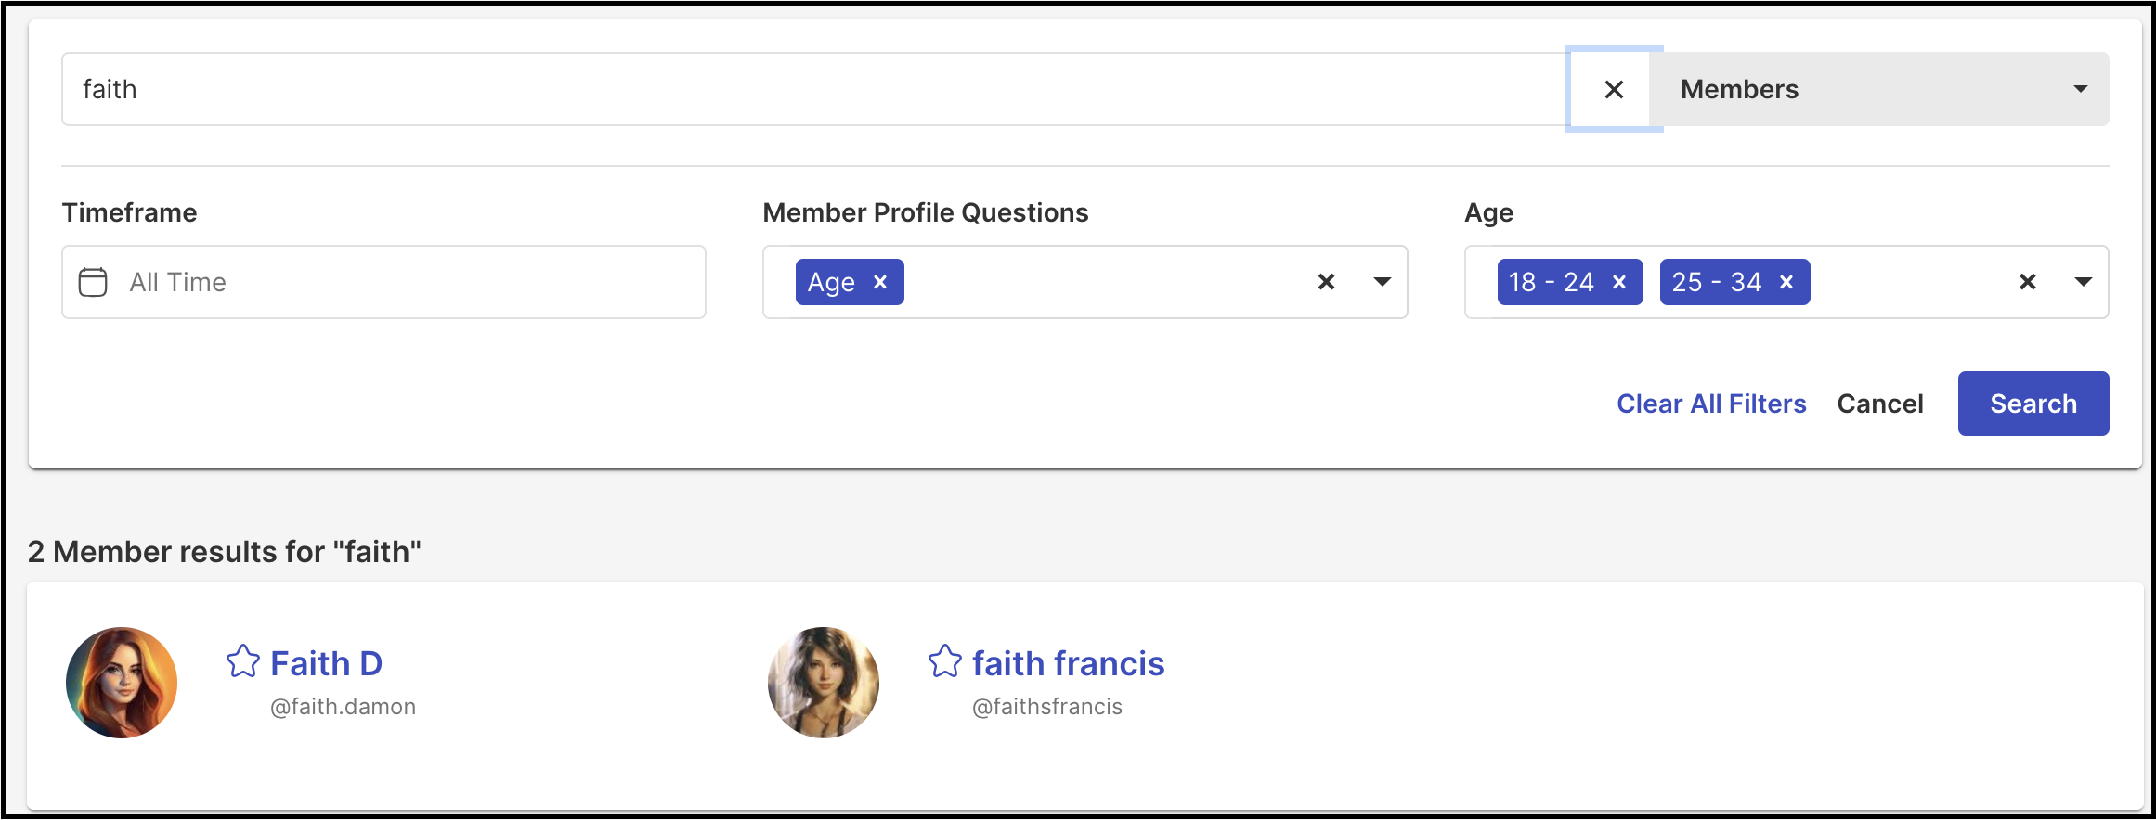2156x820 pixels.
Task: Click Clear All Filters link
Action: point(1711,404)
